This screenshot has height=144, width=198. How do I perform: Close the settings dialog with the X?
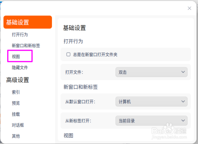click(x=189, y=8)
